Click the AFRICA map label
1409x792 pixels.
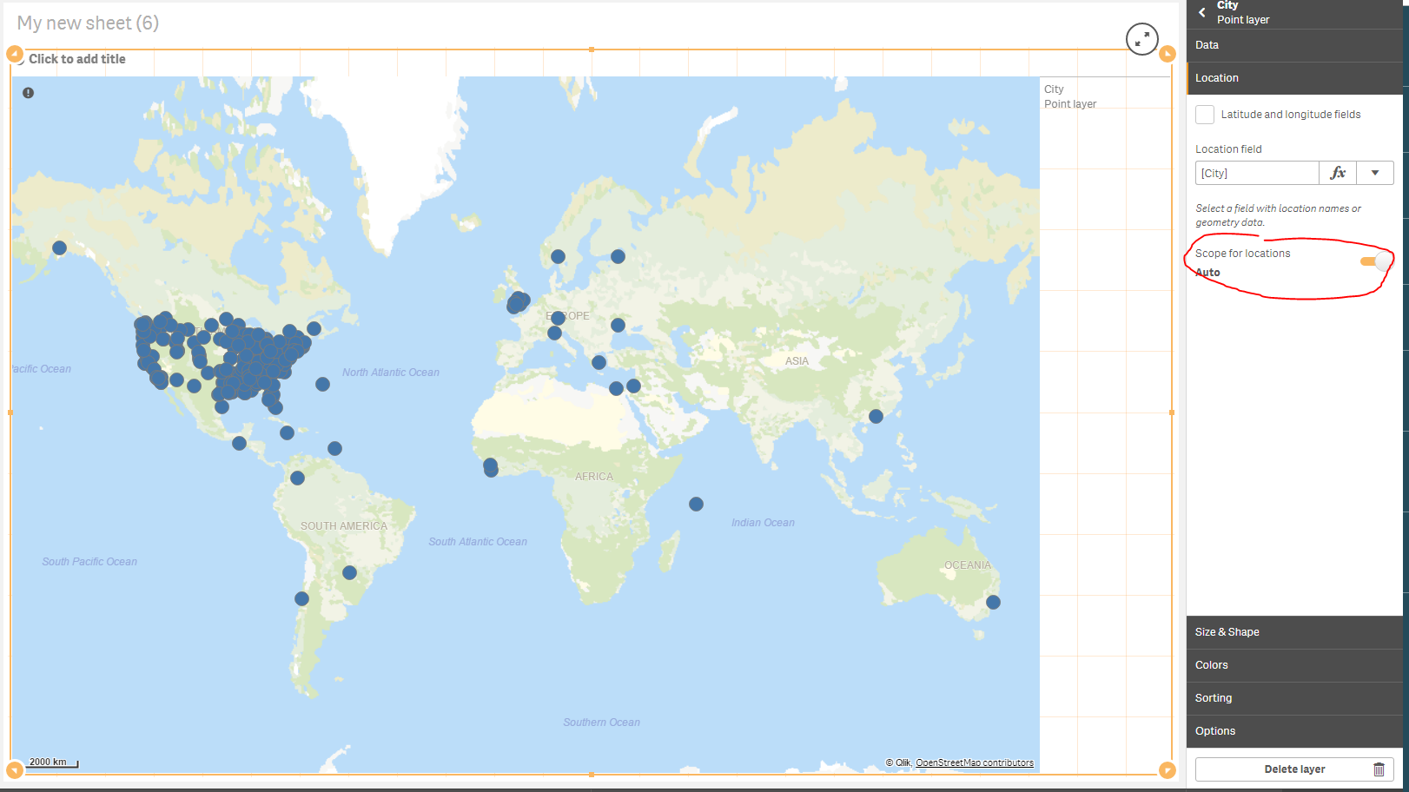tap(594, 477)
